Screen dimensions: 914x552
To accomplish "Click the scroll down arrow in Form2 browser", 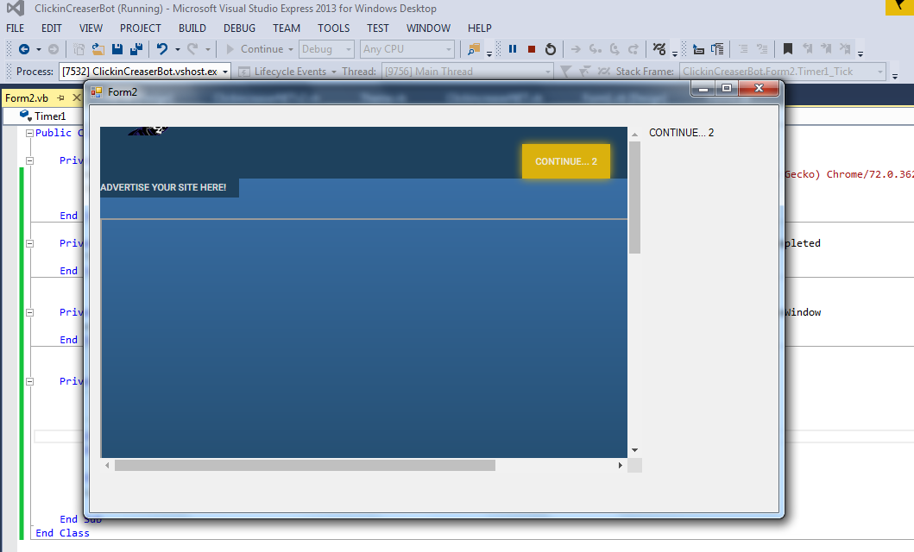I will pyautogui.click(x=634, y=450).
